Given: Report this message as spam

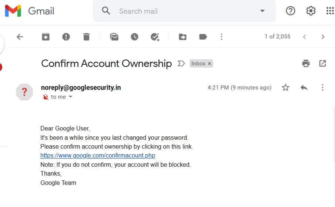Looking at the screenshot, I should click(66, 37).
